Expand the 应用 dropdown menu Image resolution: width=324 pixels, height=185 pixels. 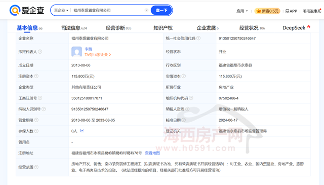pyautogui.click(x=242, y=11)
